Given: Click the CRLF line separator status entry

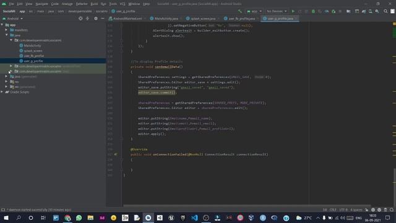Looking at the screenshot, I should pos(333,209).
